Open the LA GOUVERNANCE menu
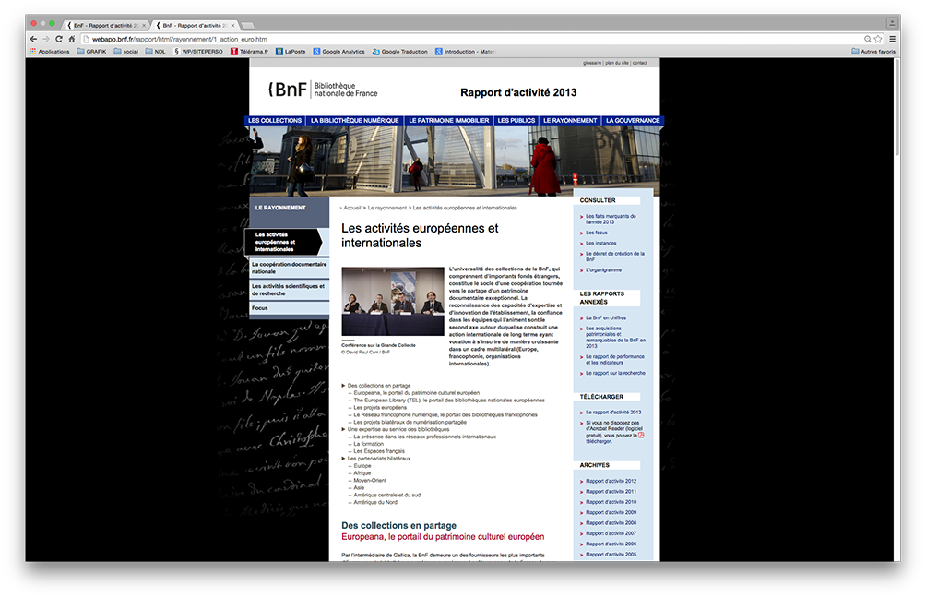 [633, 121]
